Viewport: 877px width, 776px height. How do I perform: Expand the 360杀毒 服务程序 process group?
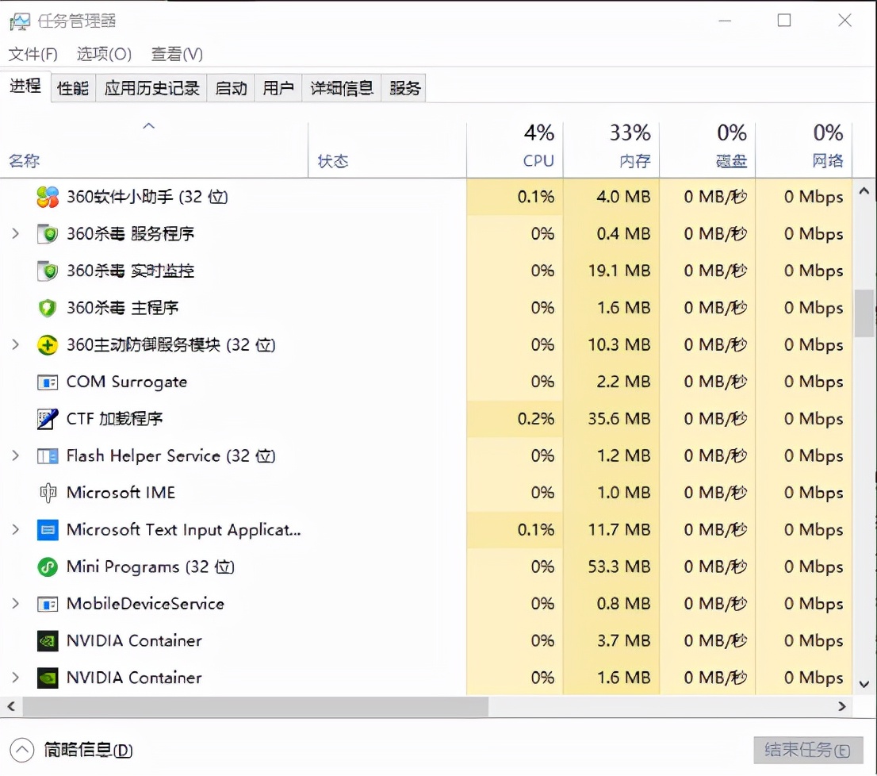[15, 233]
